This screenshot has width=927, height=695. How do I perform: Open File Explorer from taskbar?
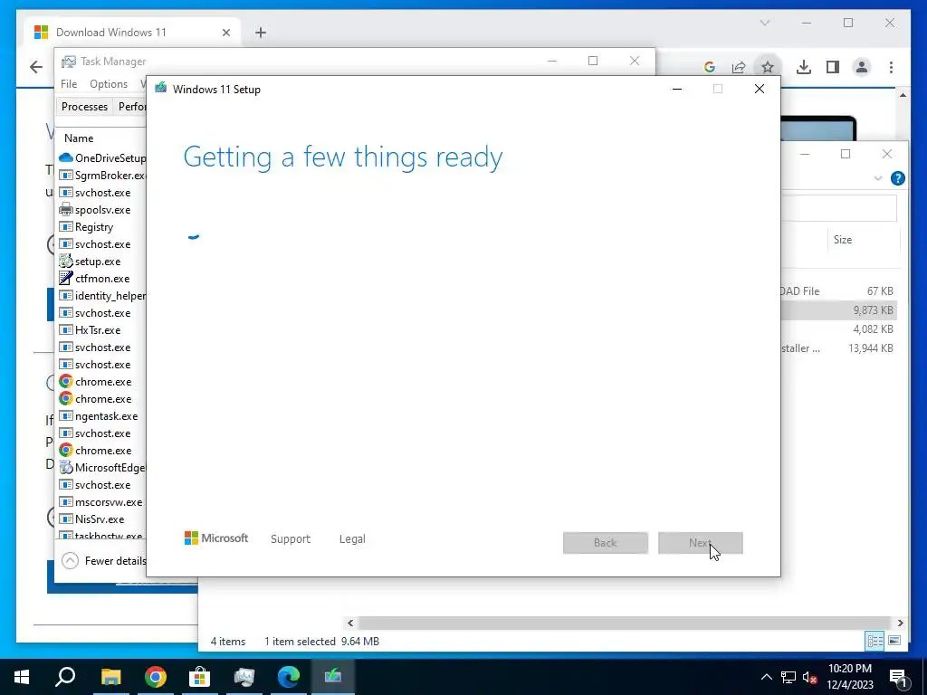click(x=110, y=677)
